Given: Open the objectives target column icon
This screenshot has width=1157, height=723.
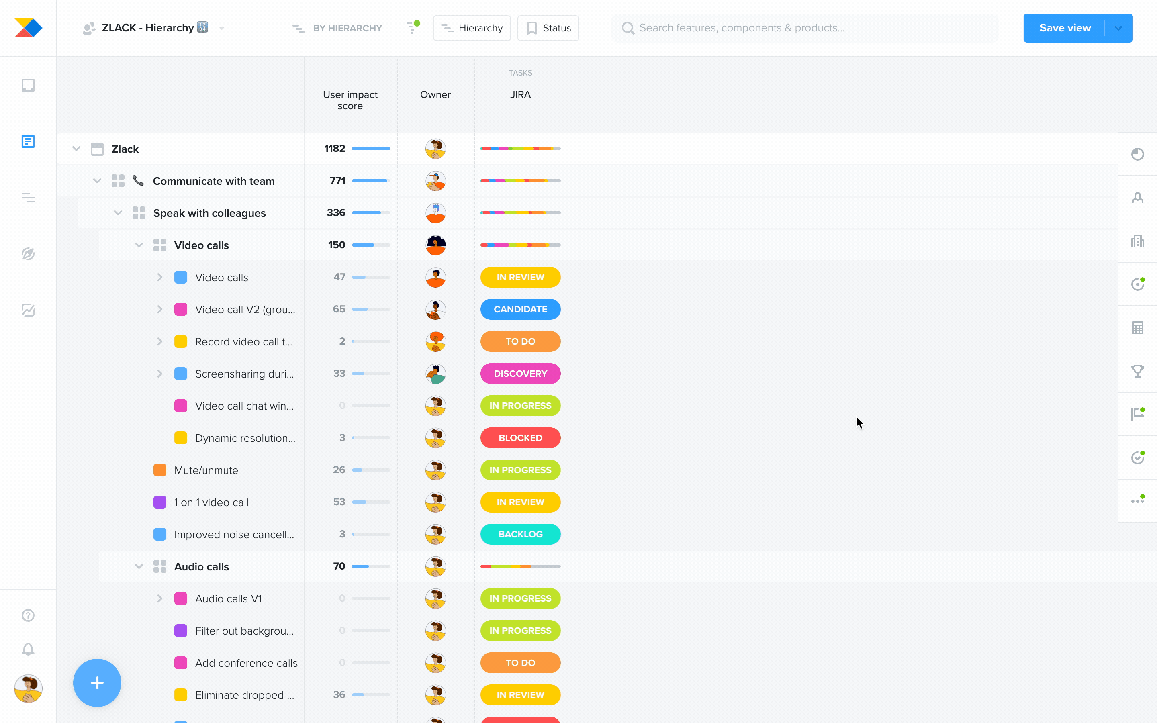Looking at the screenshot, I should [x=1137, y=284].
